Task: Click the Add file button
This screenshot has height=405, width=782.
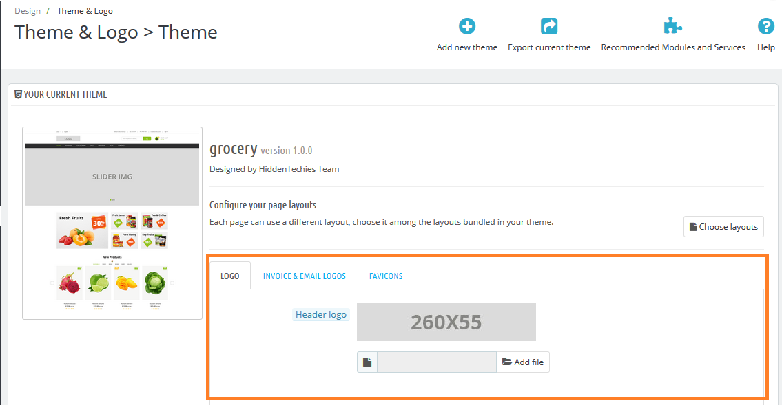Action: click(523, 362)
